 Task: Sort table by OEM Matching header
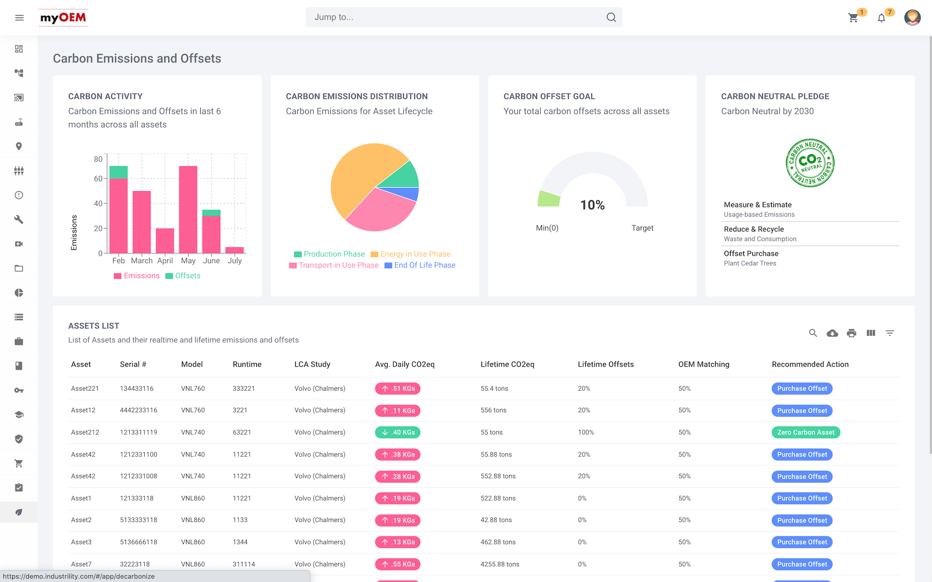pos(703,364)
